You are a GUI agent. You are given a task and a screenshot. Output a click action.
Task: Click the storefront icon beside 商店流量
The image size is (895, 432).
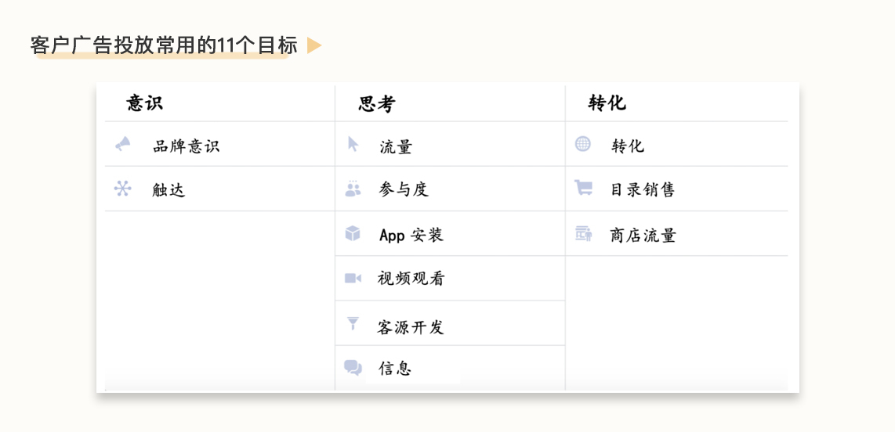583,233
